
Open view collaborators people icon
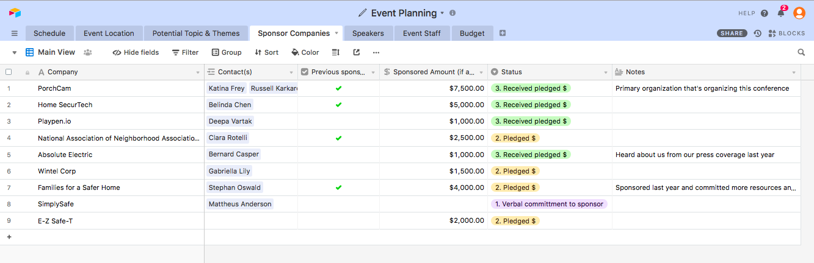click(x=88, y=52)
